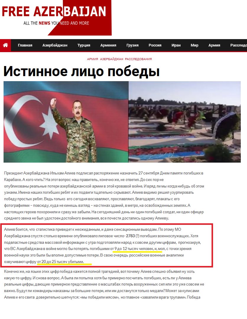247x319 pixels.
Task: Open the Армения news section
Action: tap(108, 45)
